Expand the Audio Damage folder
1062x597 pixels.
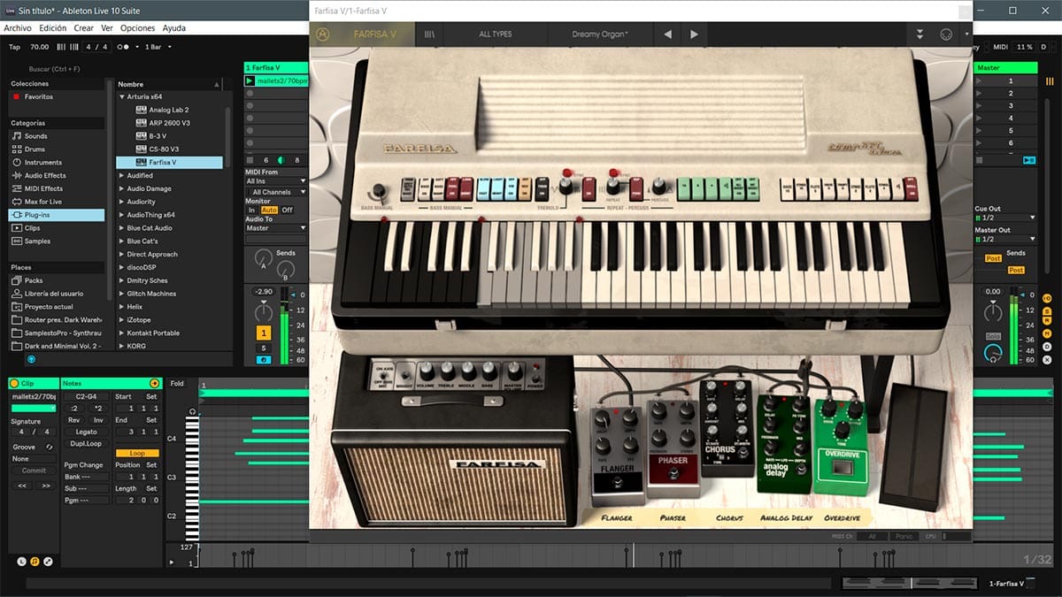(x=122, y=188)
